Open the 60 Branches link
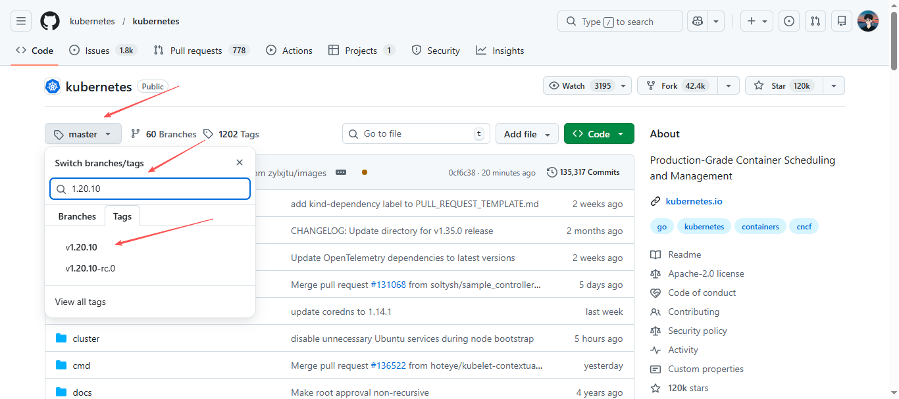Image resolution: width=899 pixels, height=399 pixels. 164,134
